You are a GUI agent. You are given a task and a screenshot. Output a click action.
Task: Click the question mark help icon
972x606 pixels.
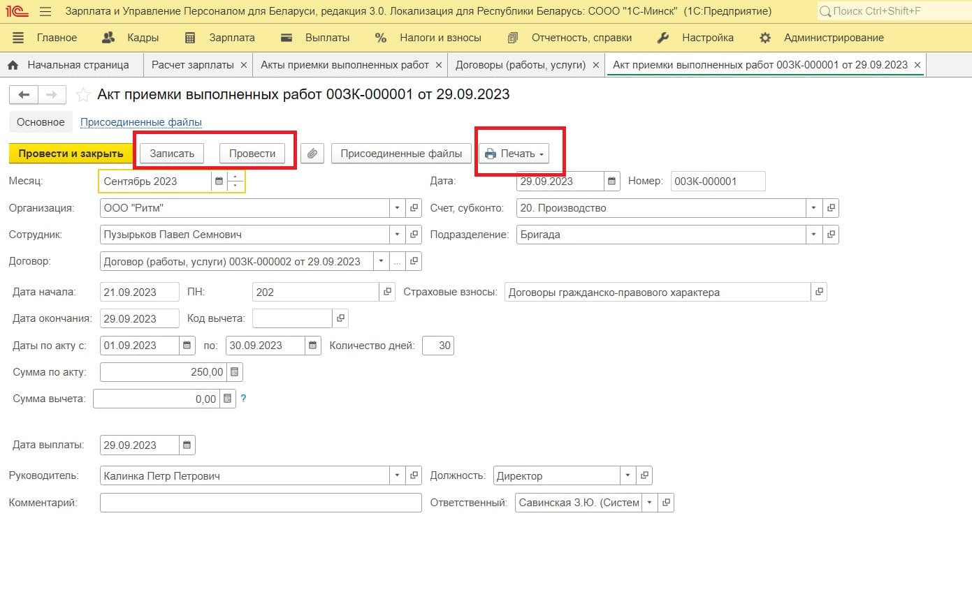(244, 399)
